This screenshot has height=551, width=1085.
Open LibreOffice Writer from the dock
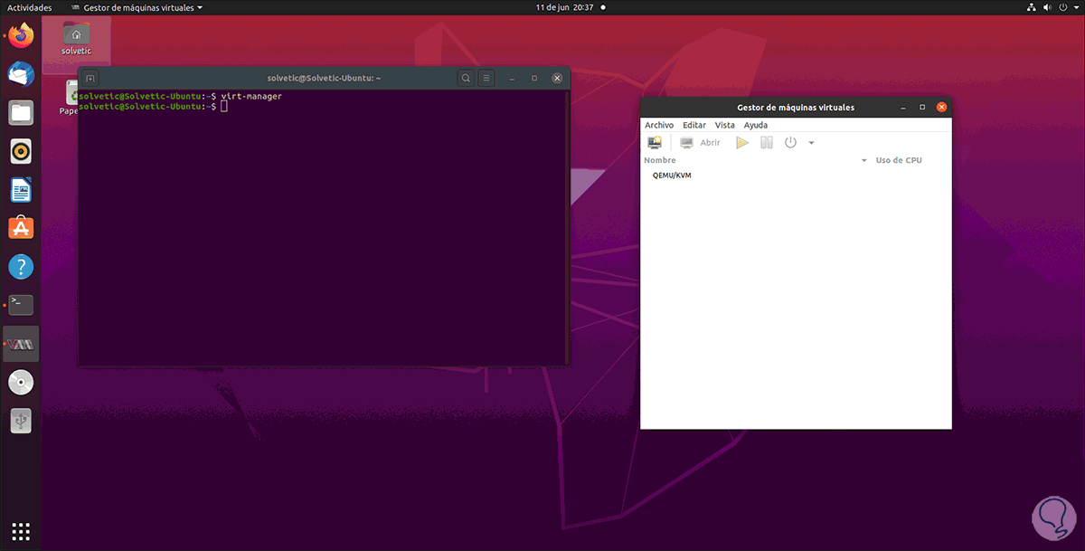pos(21,190)
